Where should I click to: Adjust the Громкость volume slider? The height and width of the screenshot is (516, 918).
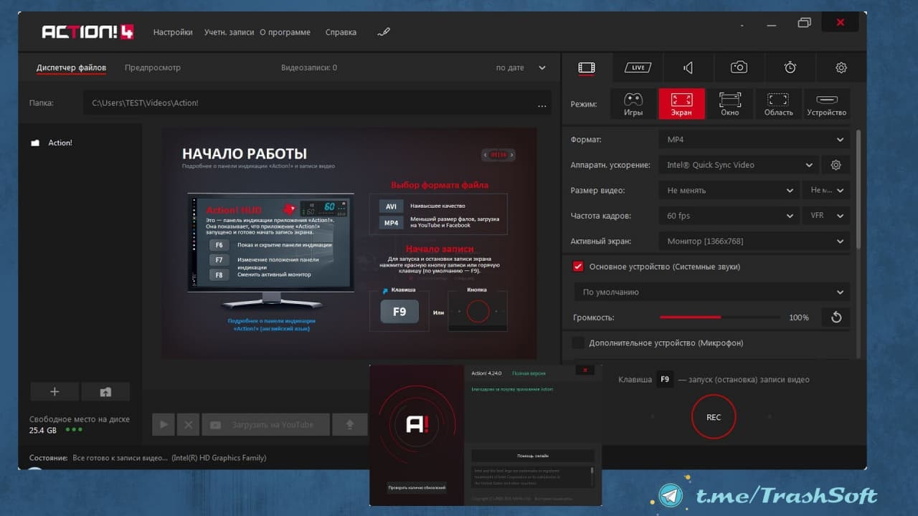click(x=720, y=317)
